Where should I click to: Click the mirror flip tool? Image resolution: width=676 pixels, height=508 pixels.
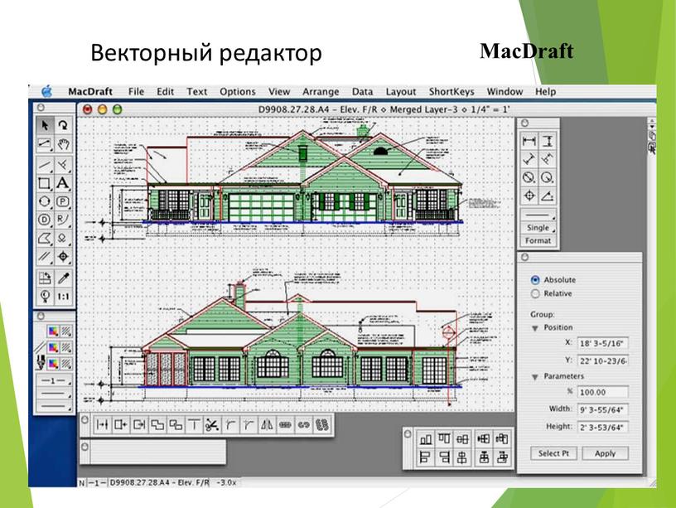click(267, 425)
